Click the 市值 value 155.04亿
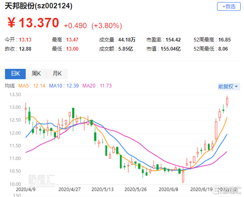This screenshot has height=197, width=244. point(171,49)
